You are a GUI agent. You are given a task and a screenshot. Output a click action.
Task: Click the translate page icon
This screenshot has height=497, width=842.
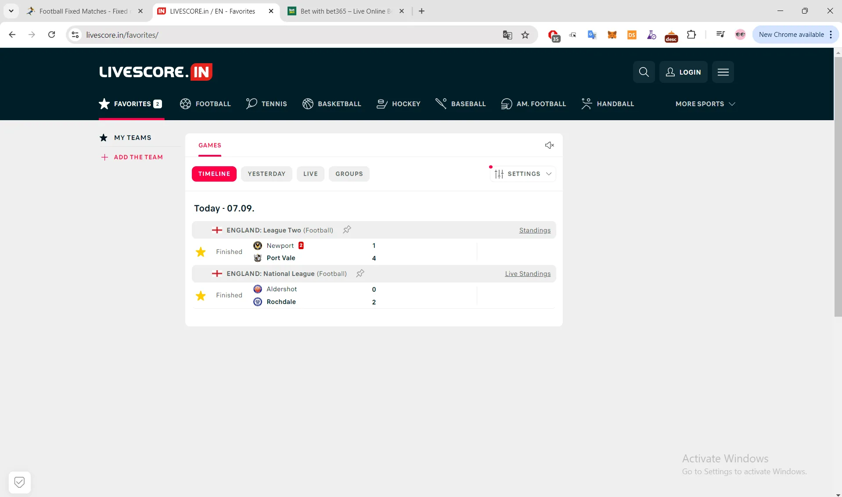(x=507, y=35)
